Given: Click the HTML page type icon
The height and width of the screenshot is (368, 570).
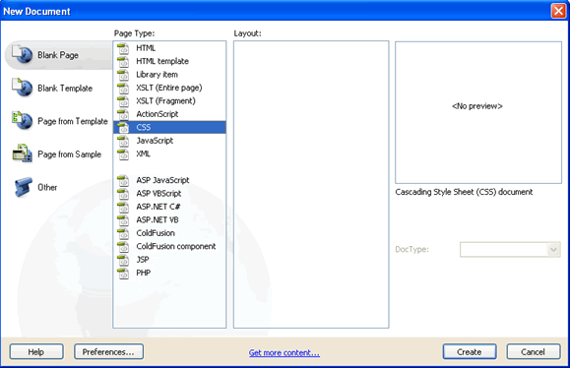Looking at the screenshot, I should click(x=123, y=48).
